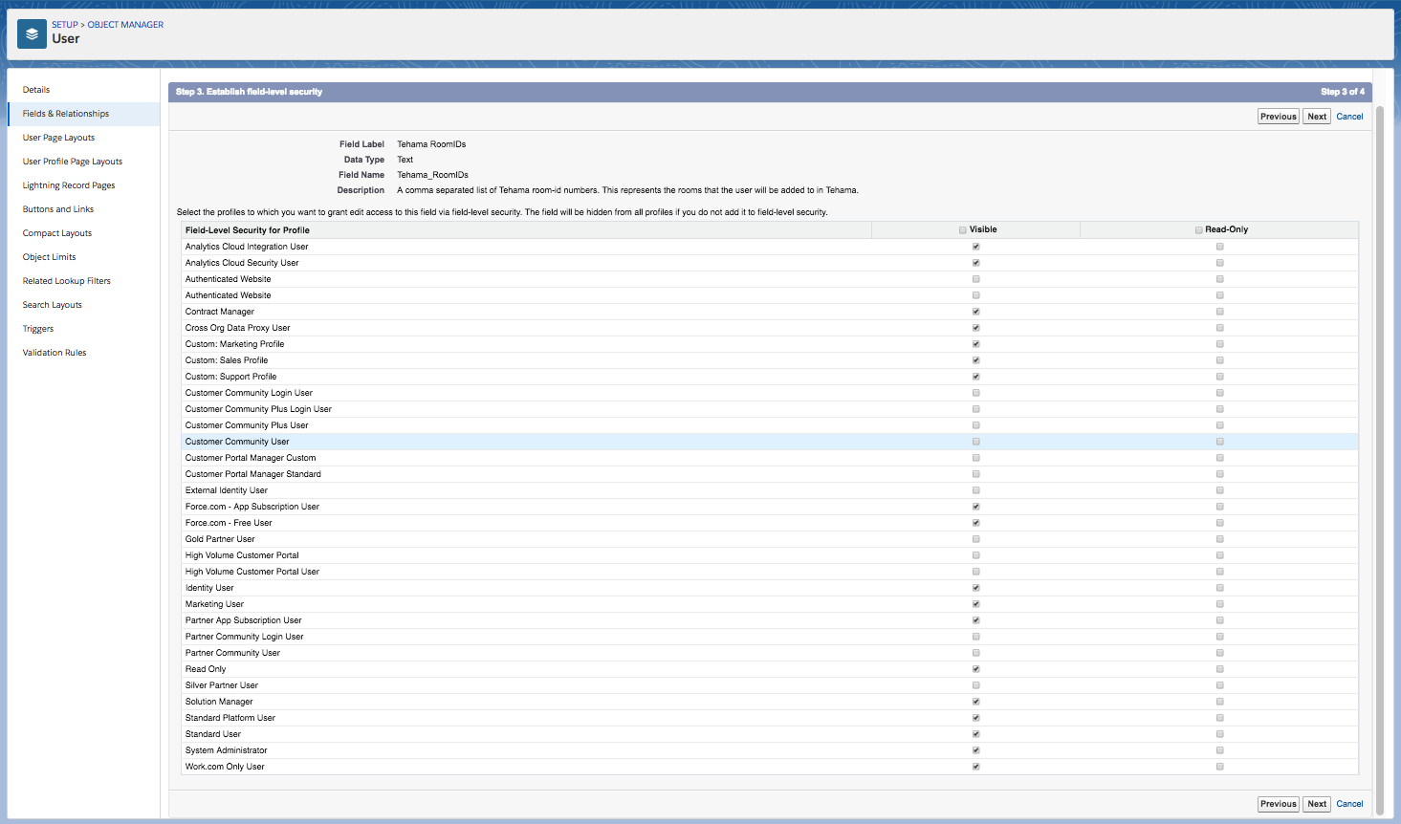Open Lightning Record Pages
The image size is (1401, 824).
point(69,185)
